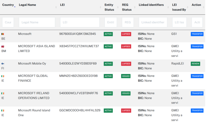The image size is (206, 122).
Task: Focus the Legal Name filter input
Action: click(37, 22)
